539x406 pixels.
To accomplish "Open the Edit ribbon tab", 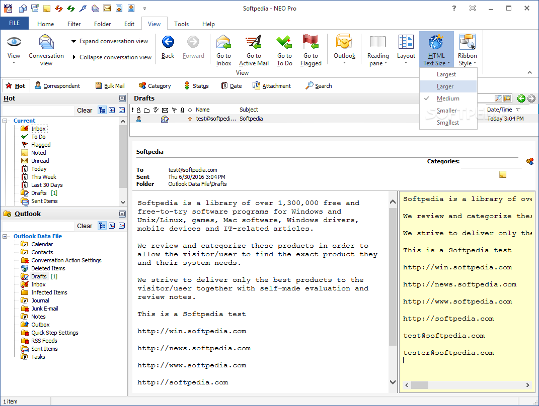I will (129, 24).
